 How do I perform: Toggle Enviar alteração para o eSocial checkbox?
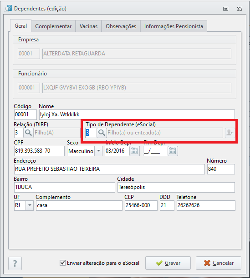62,263
